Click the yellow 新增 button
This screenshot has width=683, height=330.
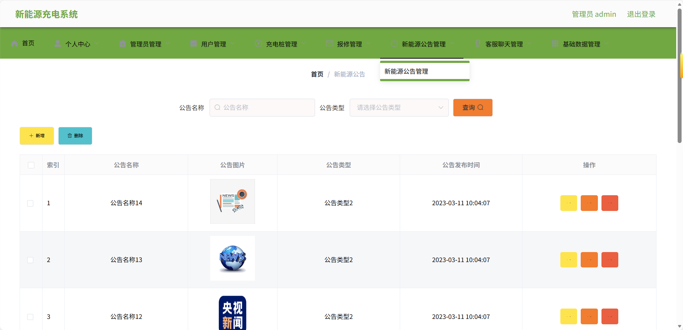(37, 136)
